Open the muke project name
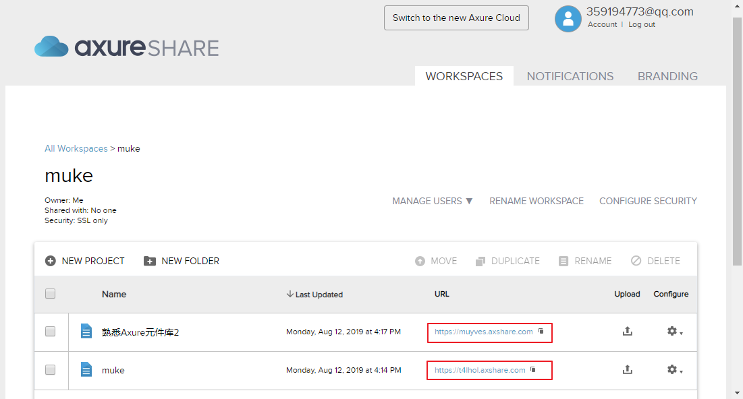The width and height of the screenshot is (743, 399). pyautogui.click(x=113, y=370)
